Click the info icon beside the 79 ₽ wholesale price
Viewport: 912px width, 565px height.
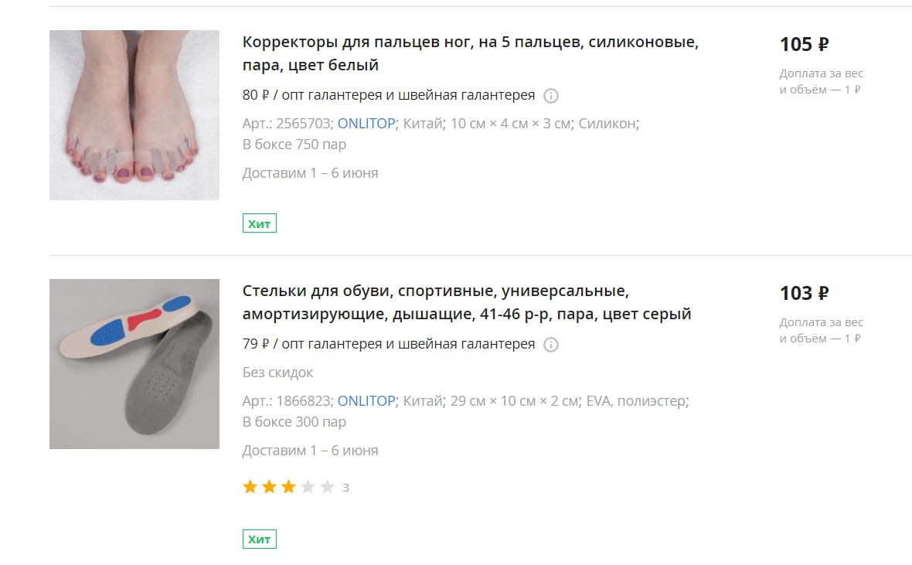551,345
